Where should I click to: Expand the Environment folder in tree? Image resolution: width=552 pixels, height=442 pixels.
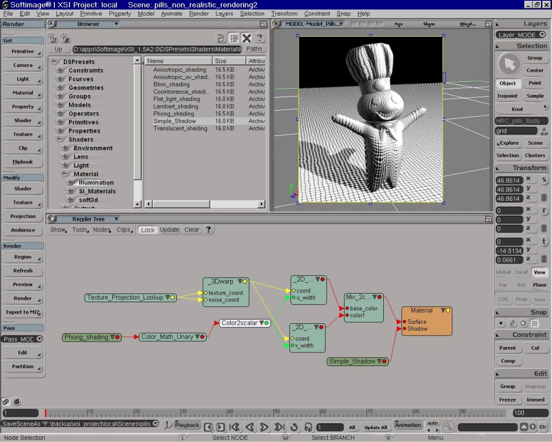click(x=65, y=148)
